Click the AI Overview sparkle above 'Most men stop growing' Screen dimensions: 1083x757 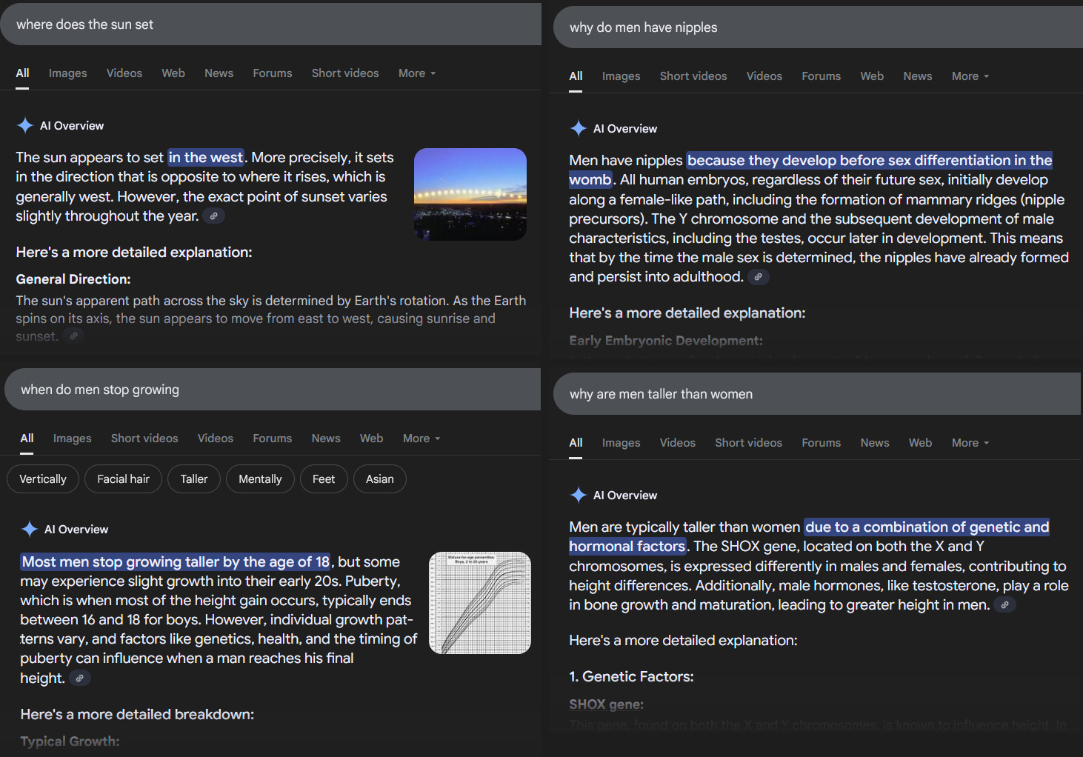30,529
